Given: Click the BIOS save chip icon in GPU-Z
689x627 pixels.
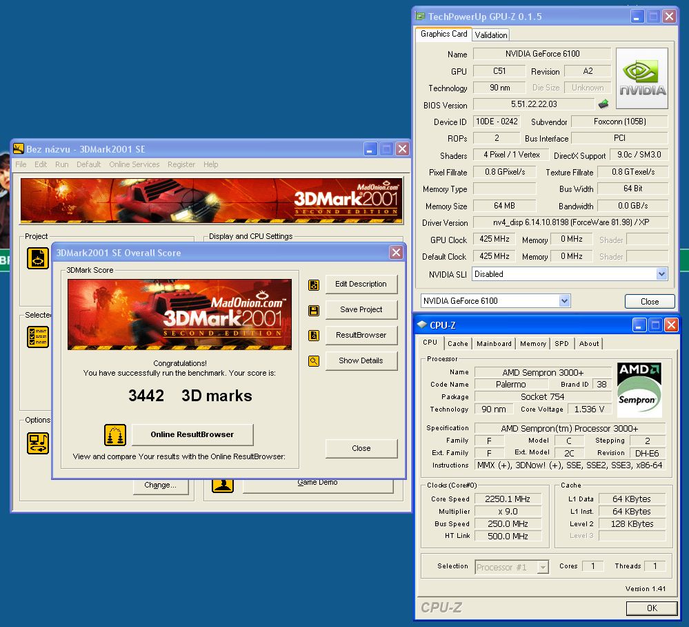Looking at the screenshot, I should point(603,104).
